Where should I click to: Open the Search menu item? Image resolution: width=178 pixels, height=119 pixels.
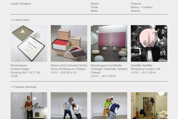[x=135, y=11]
